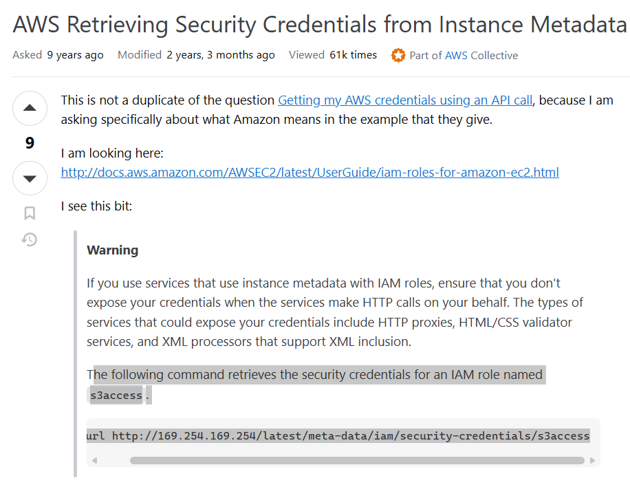Image resolution: width=630 pixels, height=487 pixels.
Task: Open the docs.aws.amazon.com iam-roles link
Action: pos(309,172)
